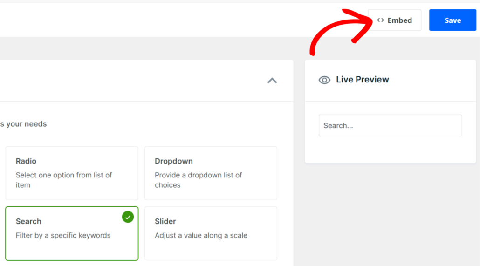Click the 'Provide a dropdown list of choices' text

199,180
